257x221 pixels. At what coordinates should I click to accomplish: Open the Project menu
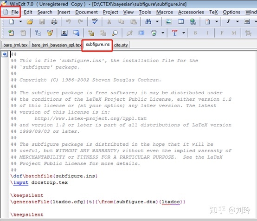[110, 12]
